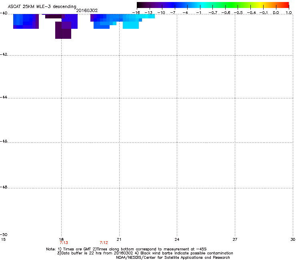The height and width of the screenshot is (260, 296).
Task: Click the longitude label "15"
Action: pyautogui.click(x=3, y=240)
